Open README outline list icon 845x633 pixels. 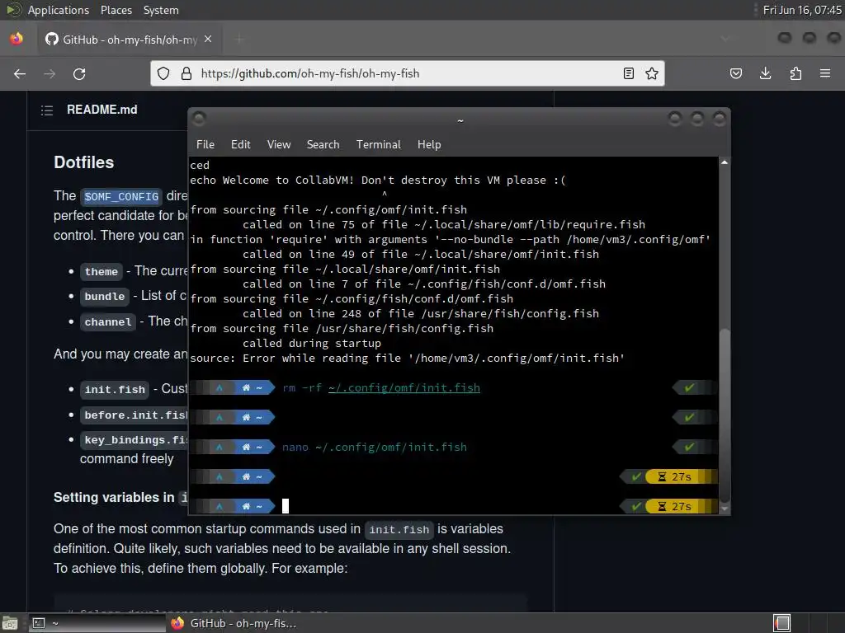(47, 110)
